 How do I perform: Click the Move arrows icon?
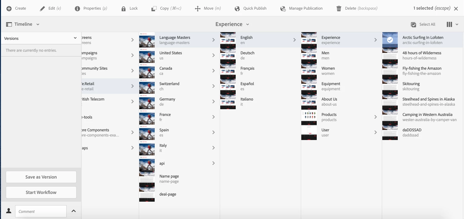(198, 8)
